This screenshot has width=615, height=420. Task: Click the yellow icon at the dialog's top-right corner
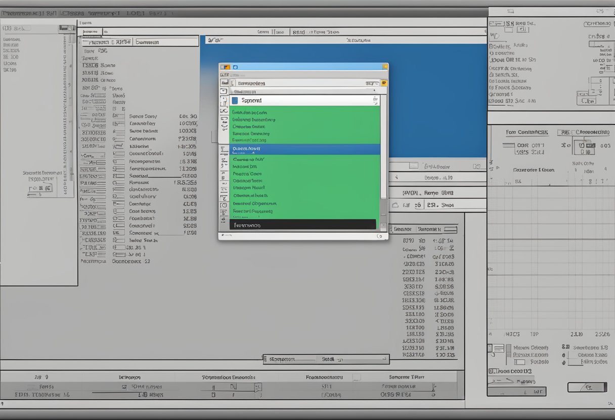(x=385, y=67)
